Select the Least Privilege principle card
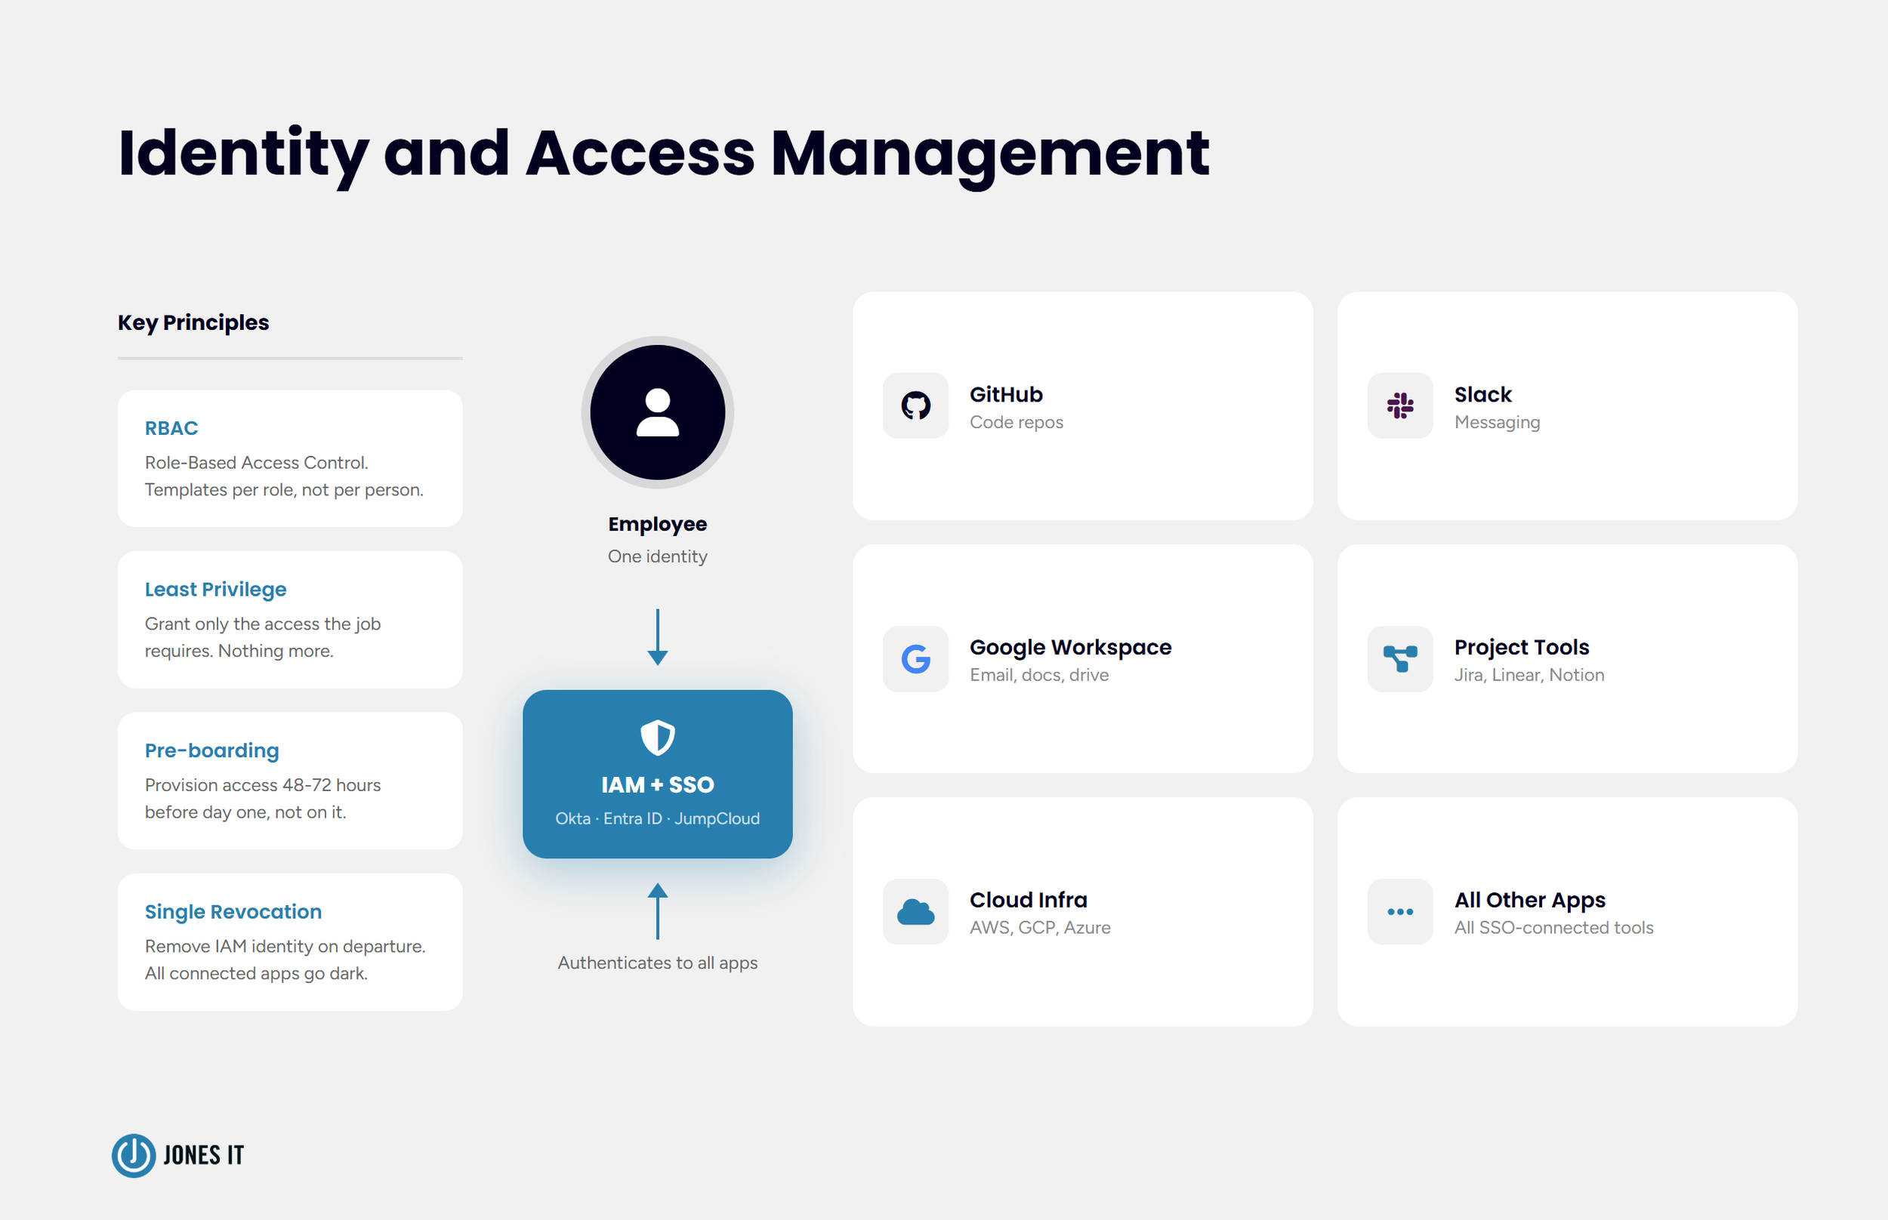Screen dimensions: 1888x1220 coord(290,620)
